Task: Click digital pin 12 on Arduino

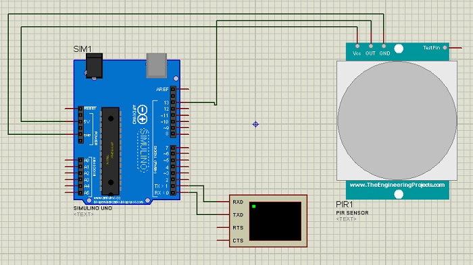Action: pyautogui.click(x=173, y=109)
